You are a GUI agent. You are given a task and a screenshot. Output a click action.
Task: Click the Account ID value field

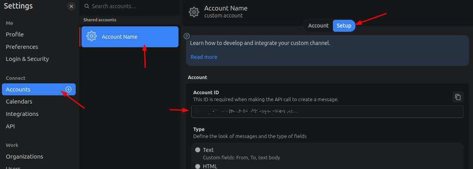(327, 112)
